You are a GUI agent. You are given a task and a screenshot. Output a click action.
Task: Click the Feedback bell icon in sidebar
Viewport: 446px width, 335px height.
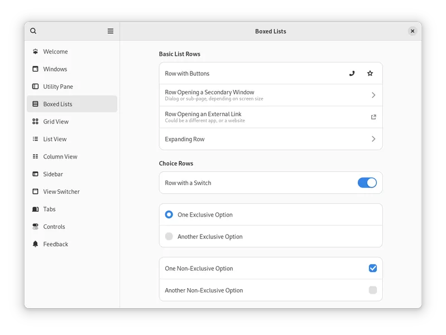pyautogui.click(x=36, y=244)
